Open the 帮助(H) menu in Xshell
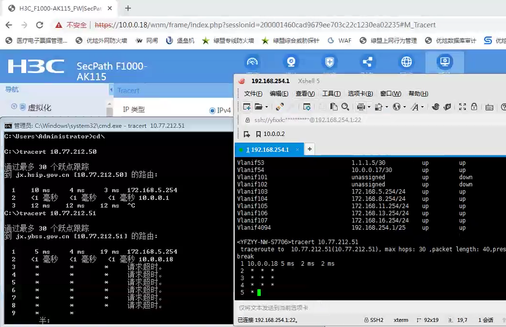 point(418,94)
